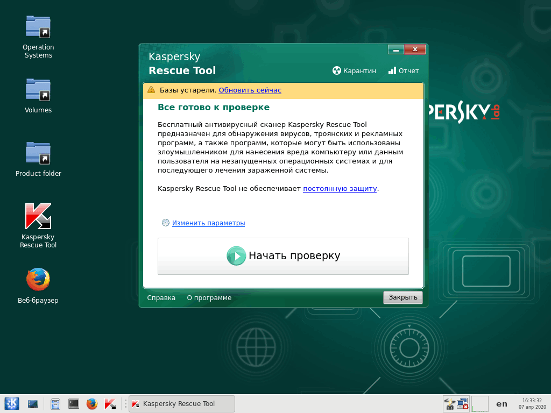Open О программе about page
The height and width of the screenshot is (413, 551).
[x=209, y=298]
